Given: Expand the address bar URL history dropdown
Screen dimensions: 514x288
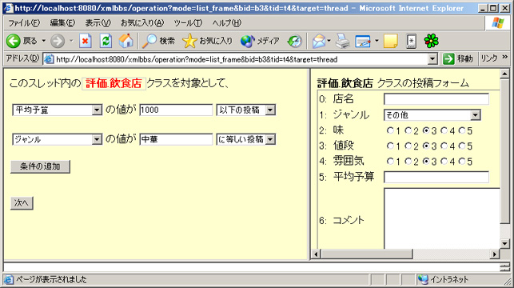Looking at the screenshot, I should pos(432,59).
